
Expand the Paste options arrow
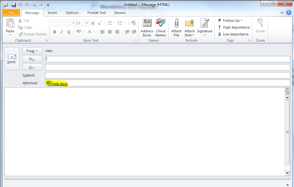(10, 35)
